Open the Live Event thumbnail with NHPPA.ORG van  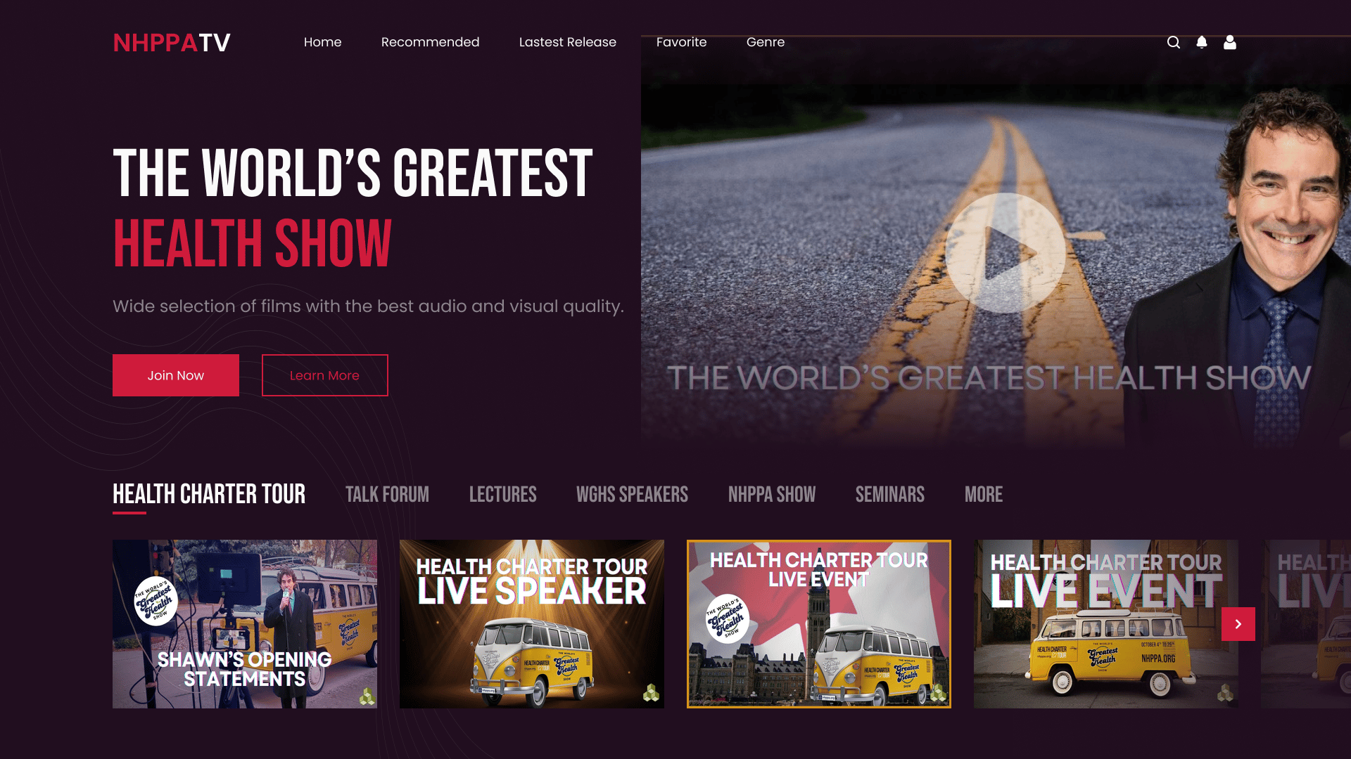point(1106,624)
